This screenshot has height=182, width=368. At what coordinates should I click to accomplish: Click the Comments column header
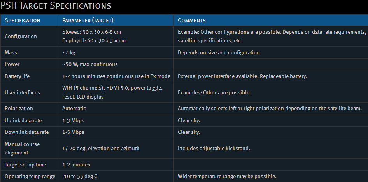tap(192, 20)
